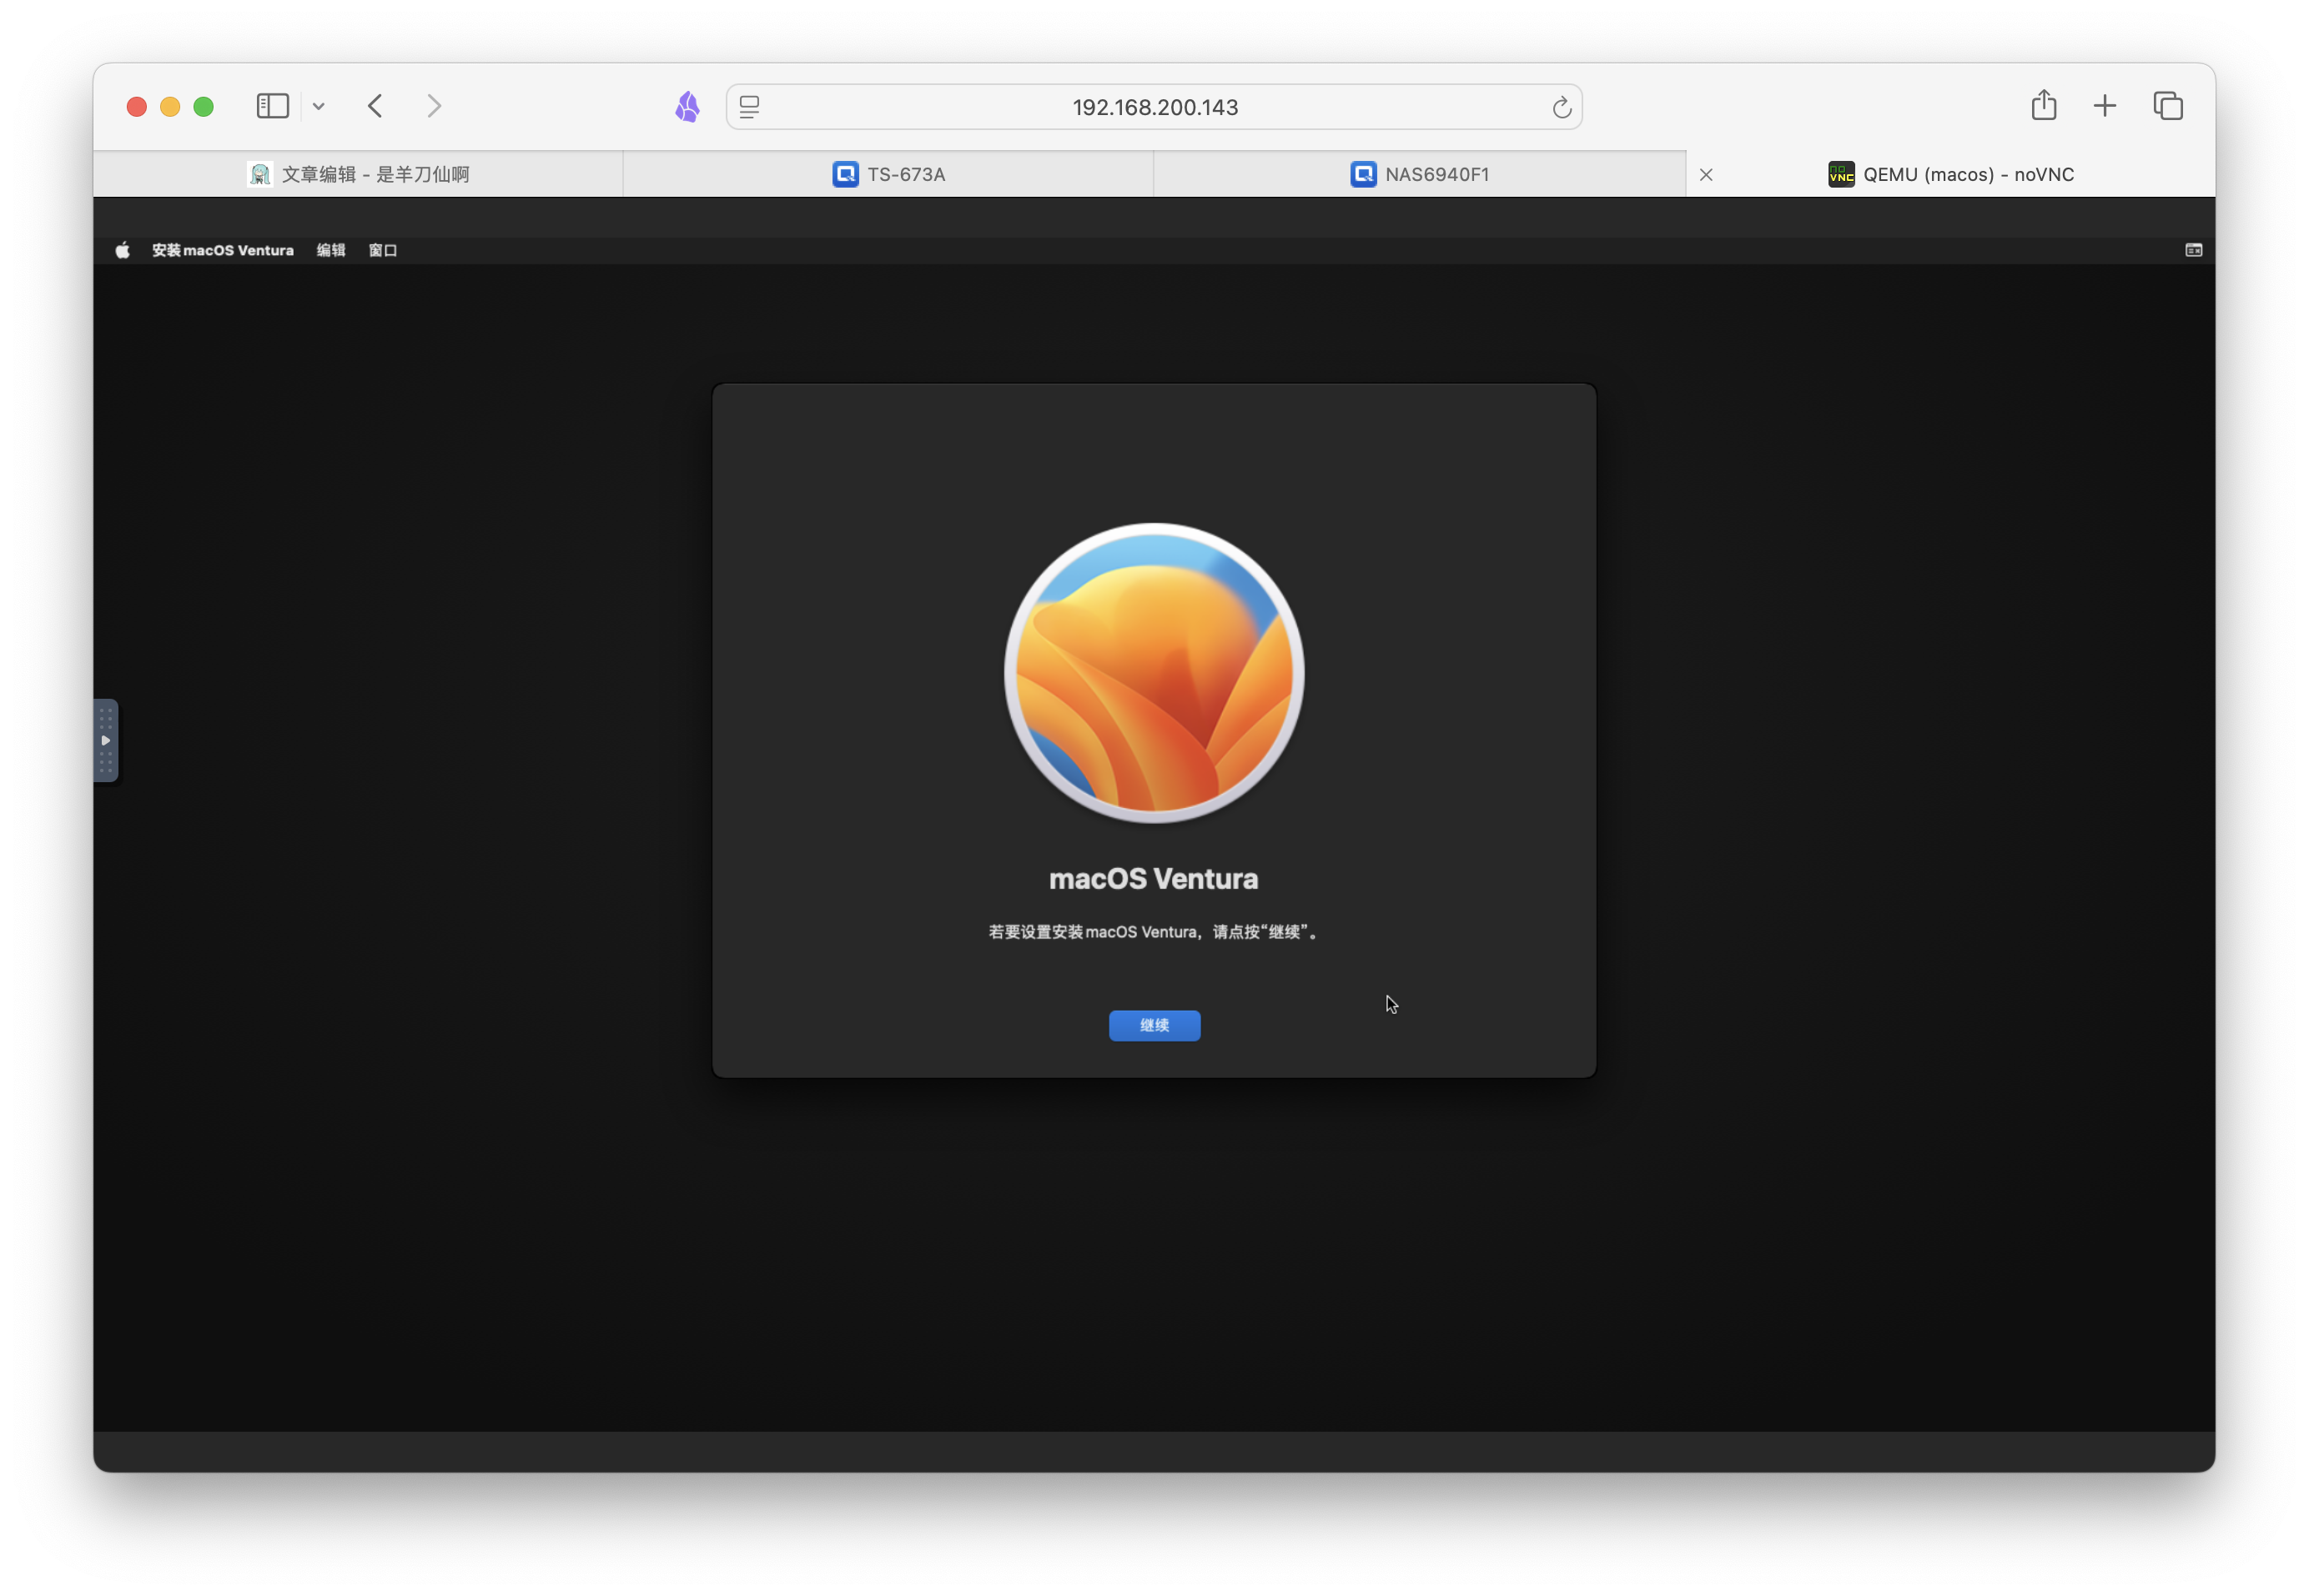Select the QEMU (macos) - noVNC tab

click(x=1951, y=174)
